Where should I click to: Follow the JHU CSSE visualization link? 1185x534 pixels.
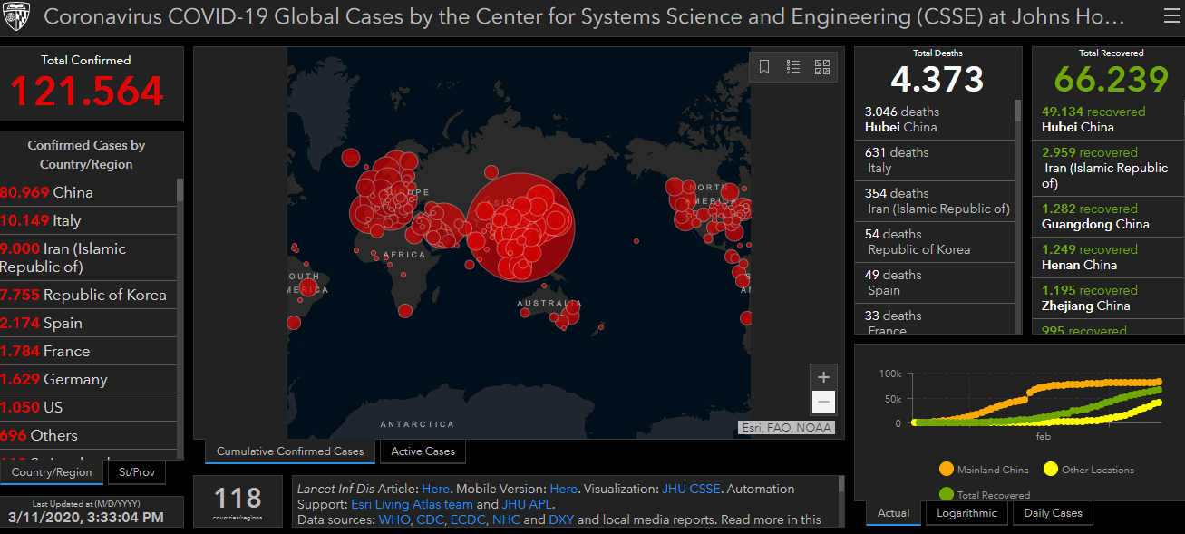coord(691,489)
